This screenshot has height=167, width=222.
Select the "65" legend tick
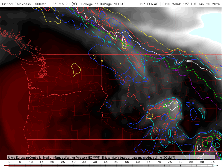click(x=148, y=162)
